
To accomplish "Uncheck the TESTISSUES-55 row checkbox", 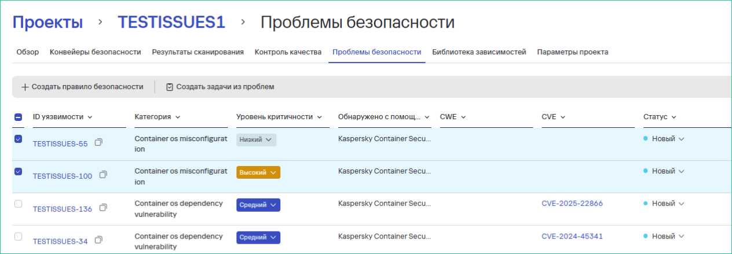I will pos(18,139).
